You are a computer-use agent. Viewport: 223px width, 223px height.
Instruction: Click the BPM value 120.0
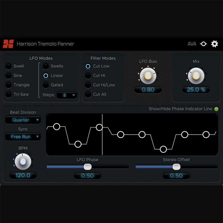point(23,176)
